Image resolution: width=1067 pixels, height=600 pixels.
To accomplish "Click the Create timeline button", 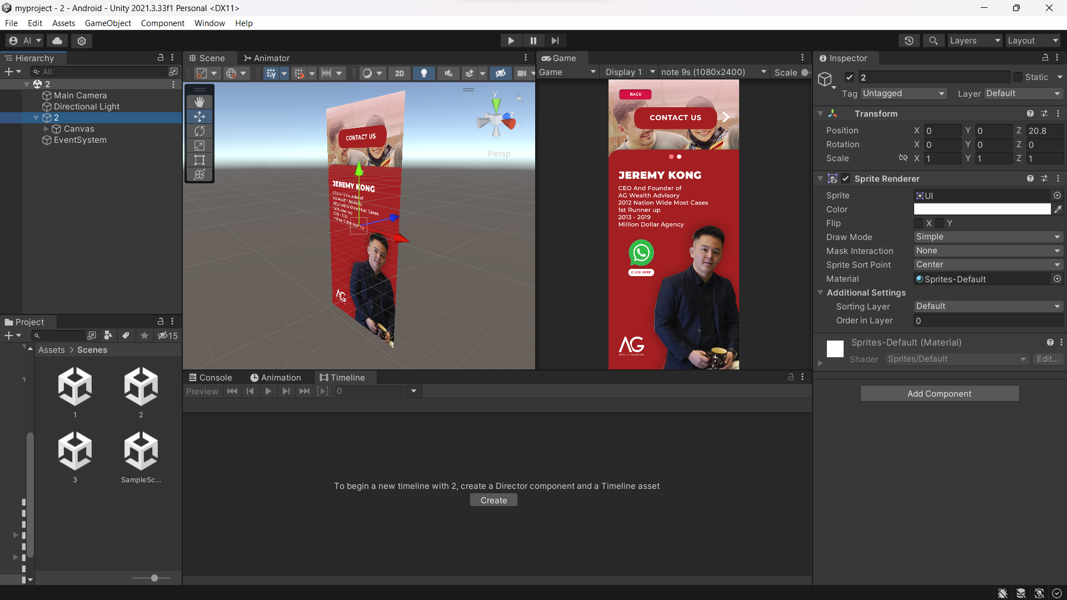I will [493, 500].
